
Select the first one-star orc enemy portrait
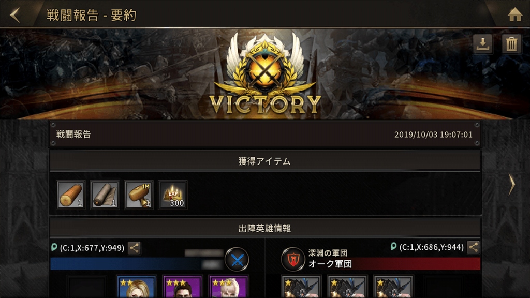301,287
